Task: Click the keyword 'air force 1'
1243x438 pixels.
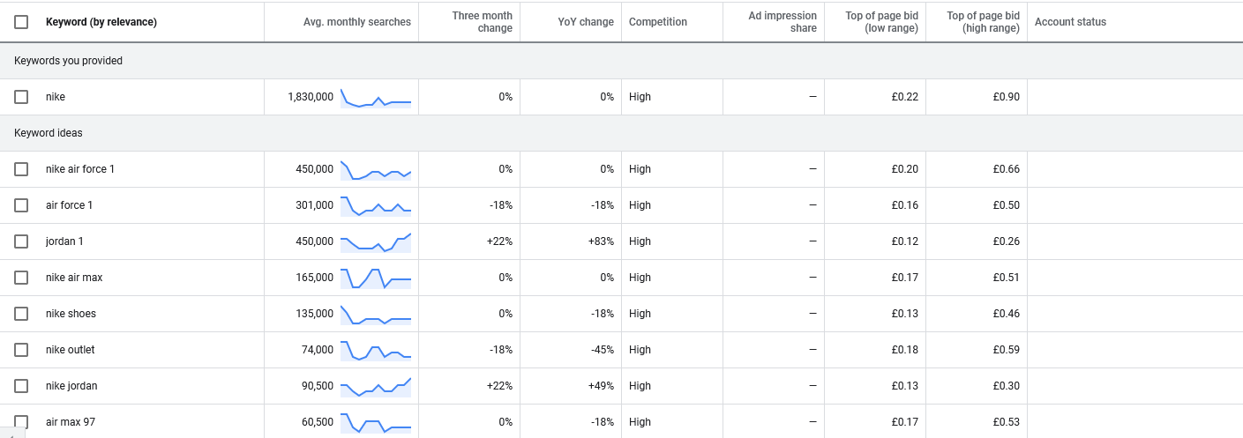Action: click(x=69, y=205)
